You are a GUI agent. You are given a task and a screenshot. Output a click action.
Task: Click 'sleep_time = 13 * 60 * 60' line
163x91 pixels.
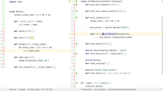click(105, 21)
